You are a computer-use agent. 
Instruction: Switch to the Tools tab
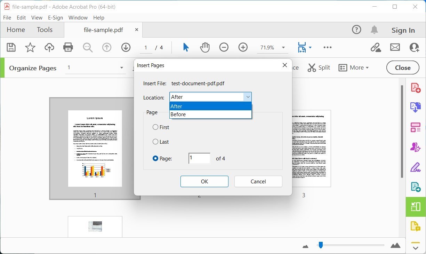click(45, 30)
